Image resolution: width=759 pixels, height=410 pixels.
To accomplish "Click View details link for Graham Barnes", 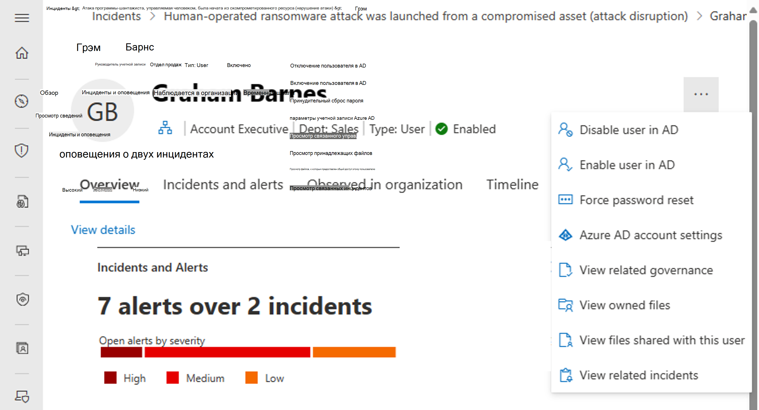I will (104, 229).
